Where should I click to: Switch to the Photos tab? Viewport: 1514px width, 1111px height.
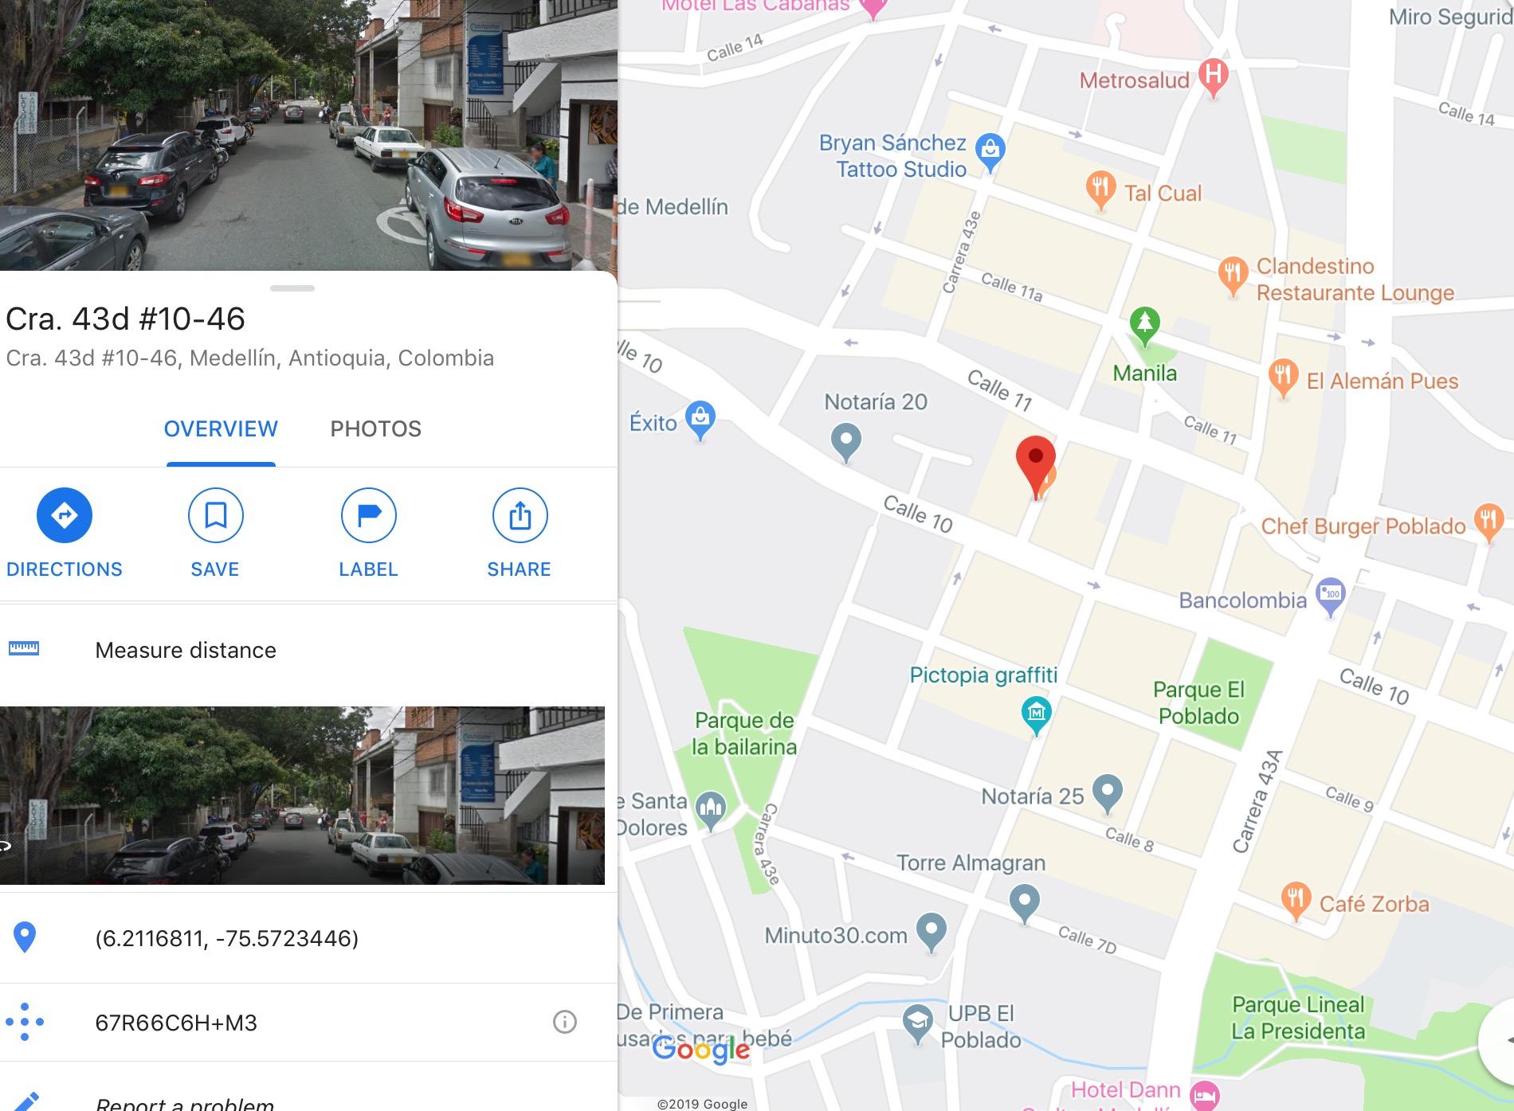click(x=375, y=429)
